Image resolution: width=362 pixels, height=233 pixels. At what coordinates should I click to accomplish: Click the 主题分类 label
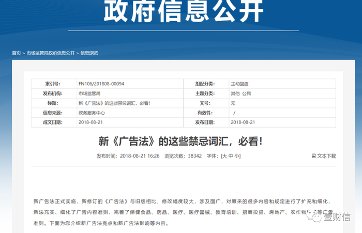205,94
